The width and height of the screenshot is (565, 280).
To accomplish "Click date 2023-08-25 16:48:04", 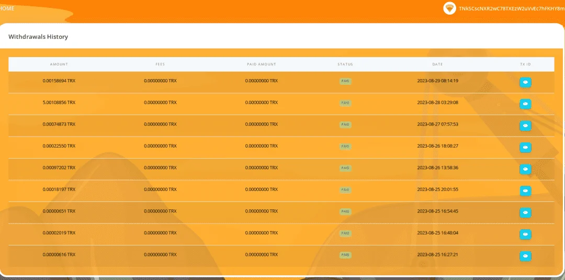I will (x=437, y=233).
